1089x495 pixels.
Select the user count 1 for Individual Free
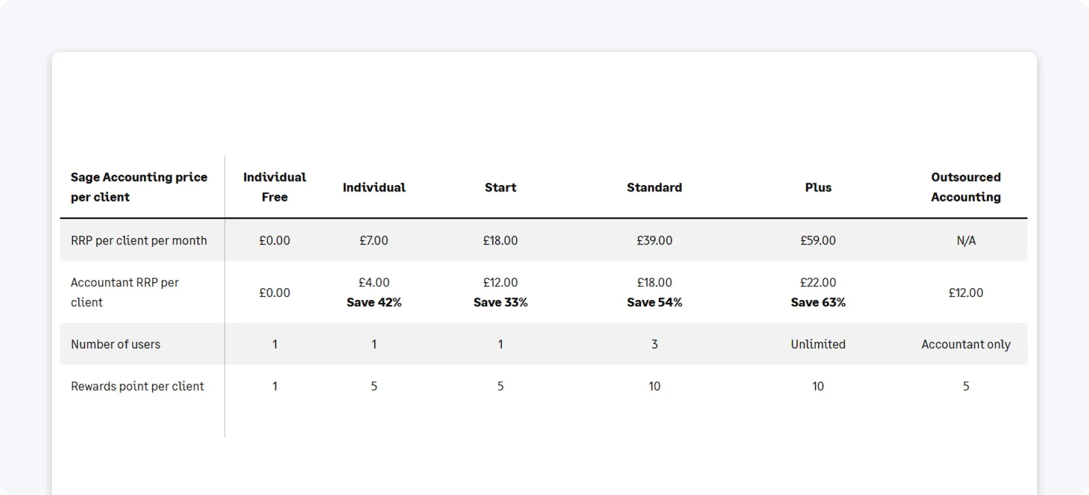[274, 344]
